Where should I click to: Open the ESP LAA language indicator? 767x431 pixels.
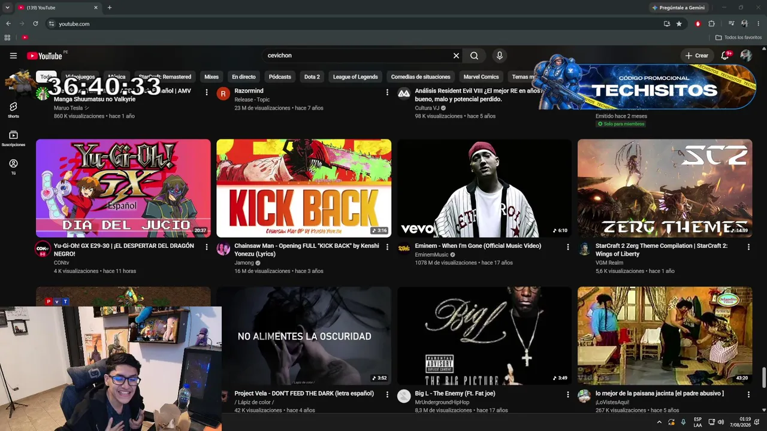697,422
